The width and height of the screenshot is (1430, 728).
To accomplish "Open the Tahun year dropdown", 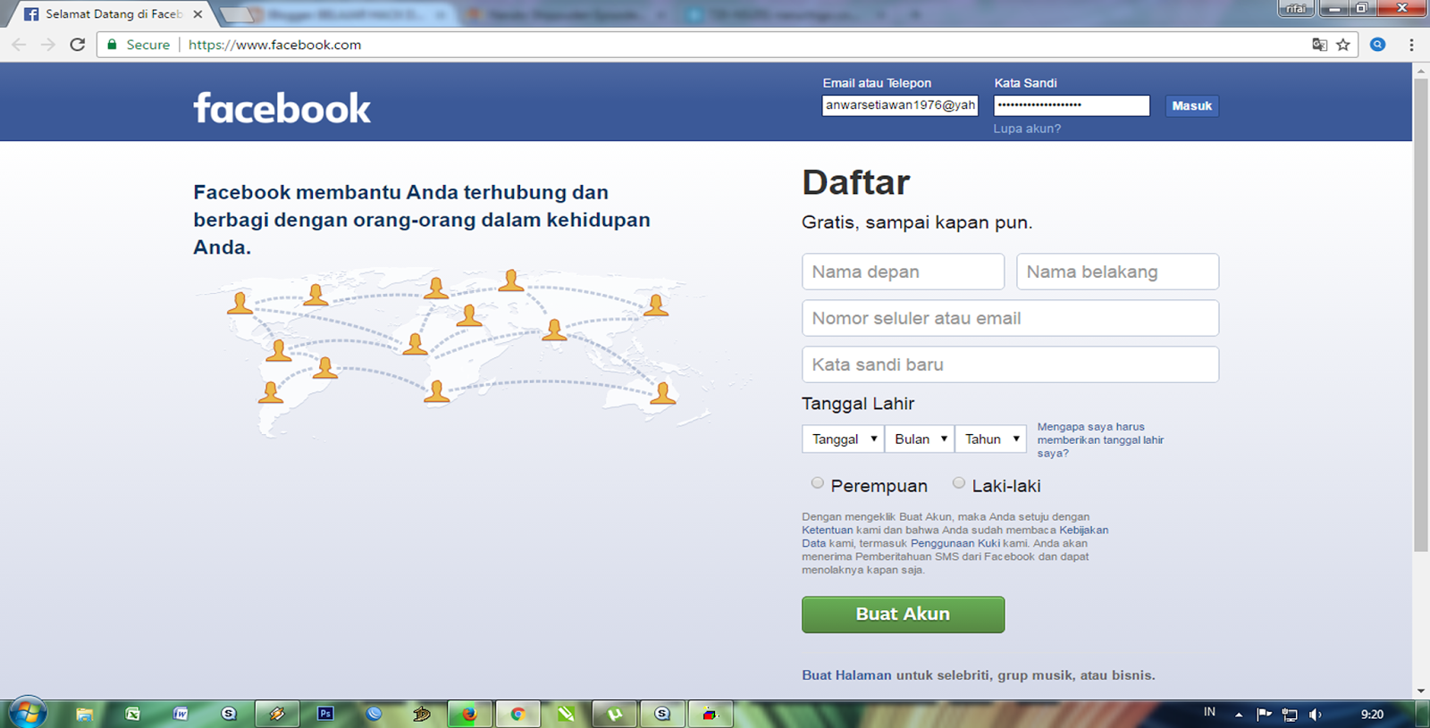I will pos(990,439).
